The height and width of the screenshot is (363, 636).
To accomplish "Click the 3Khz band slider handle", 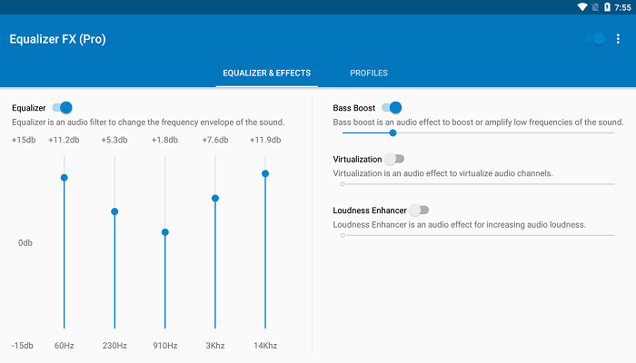I will [x=215, y=198].
